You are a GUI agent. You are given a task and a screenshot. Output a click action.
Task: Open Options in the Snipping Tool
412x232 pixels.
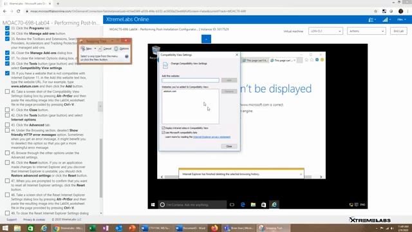click(x=122, y=49)
